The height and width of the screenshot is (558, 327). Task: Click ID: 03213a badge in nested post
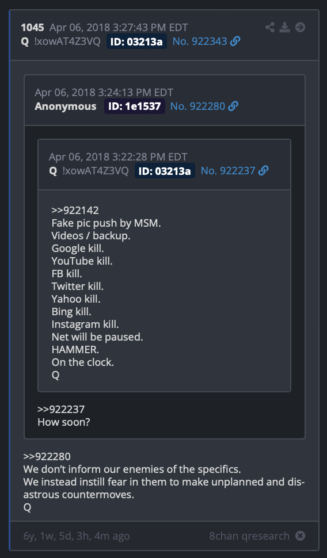pyautogui.click(x=165, y=171)
